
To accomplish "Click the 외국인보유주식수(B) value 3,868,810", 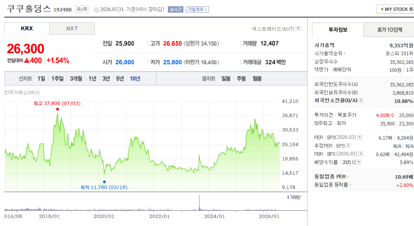I will tap(403, 93).
